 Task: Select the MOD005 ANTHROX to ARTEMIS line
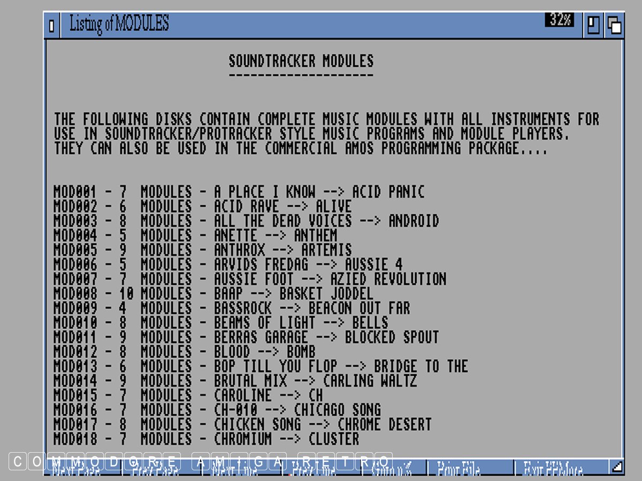point(202,250)
